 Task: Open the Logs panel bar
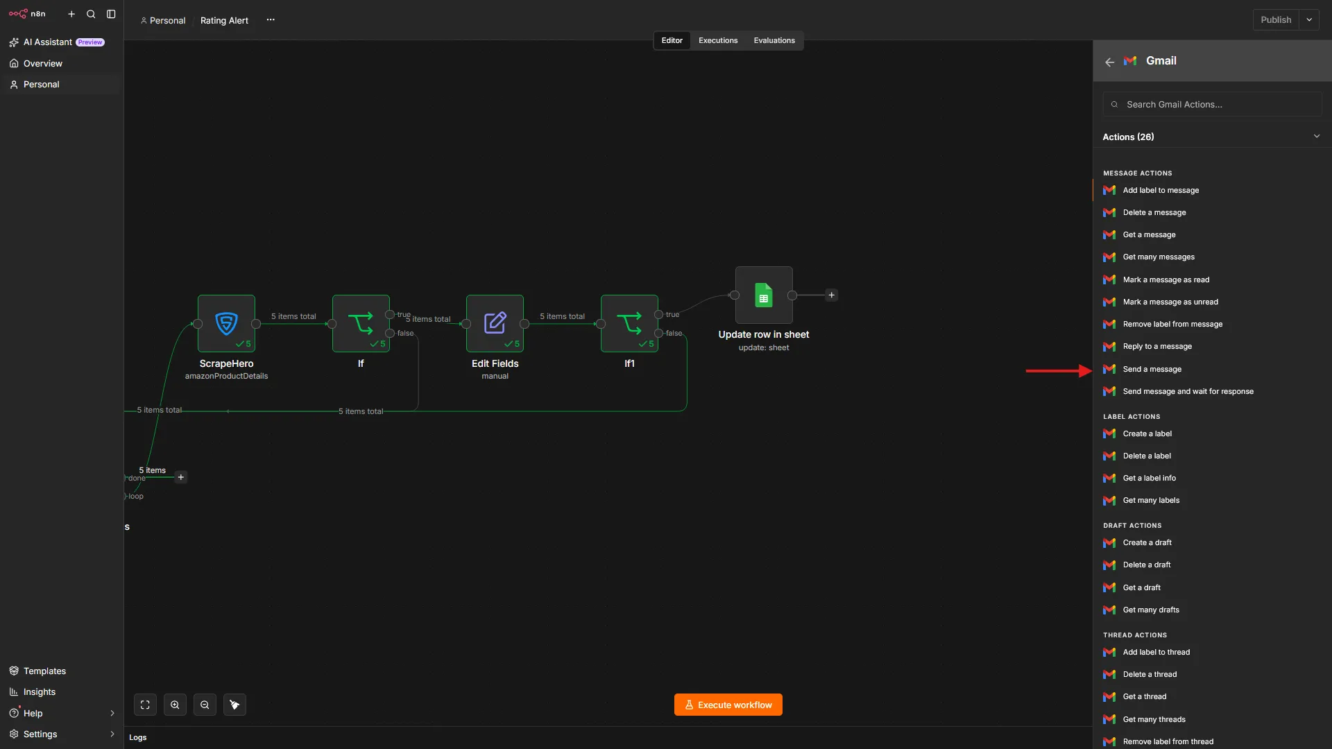(x=608, y=737)
